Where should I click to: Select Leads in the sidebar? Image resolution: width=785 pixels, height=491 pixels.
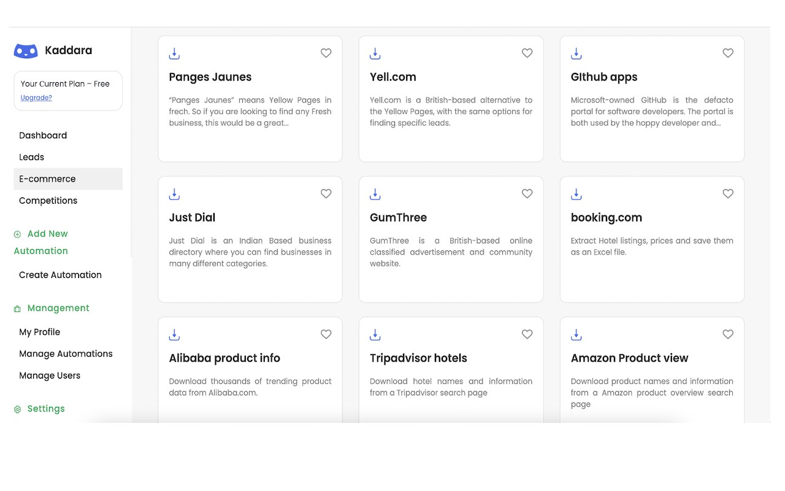pyautogui.click(x=31, y=157)
